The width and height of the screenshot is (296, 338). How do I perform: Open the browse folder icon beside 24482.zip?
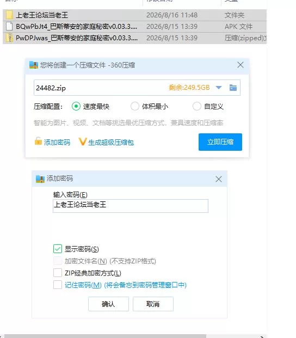point(233,88)
